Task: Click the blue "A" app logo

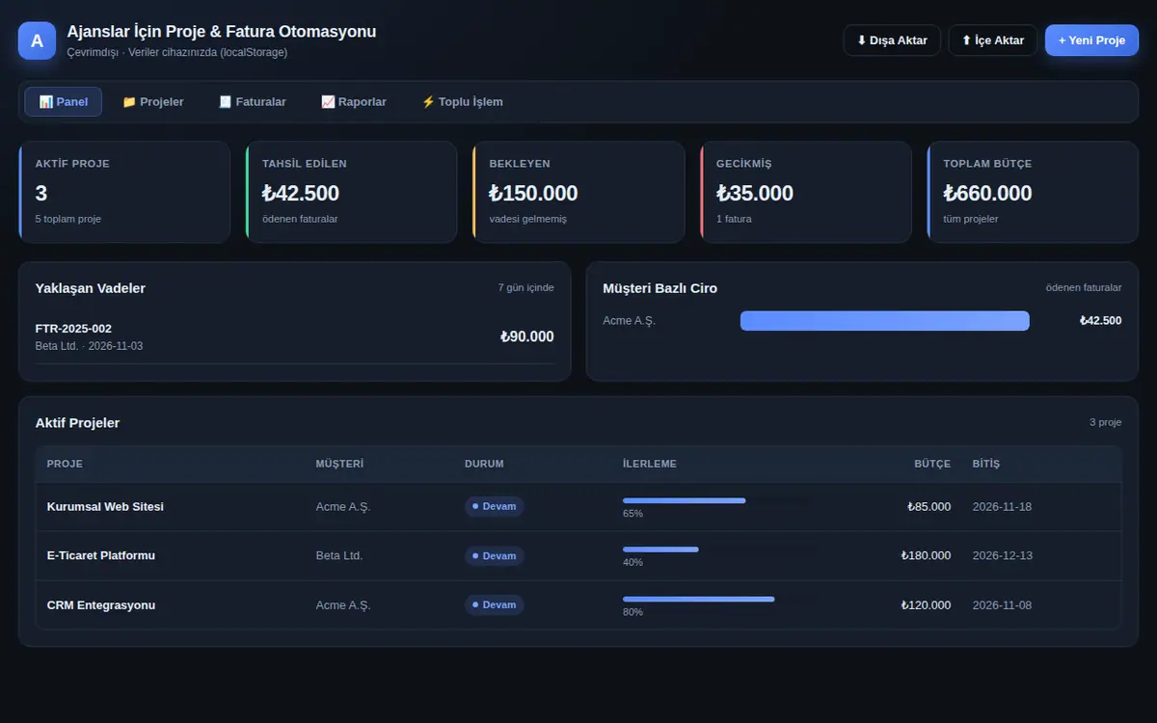Action: 38,40
